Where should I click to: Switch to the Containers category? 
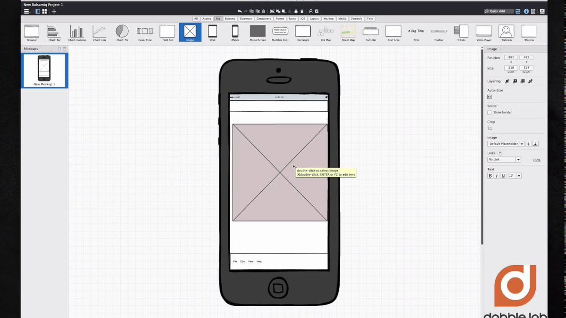point(264,19)
